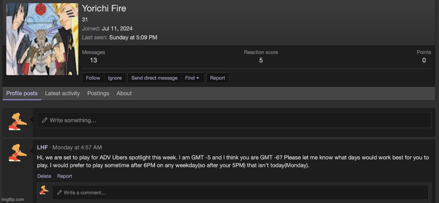
Task: Switch to the Latest activity tab
Action: (x=63, y=93)
